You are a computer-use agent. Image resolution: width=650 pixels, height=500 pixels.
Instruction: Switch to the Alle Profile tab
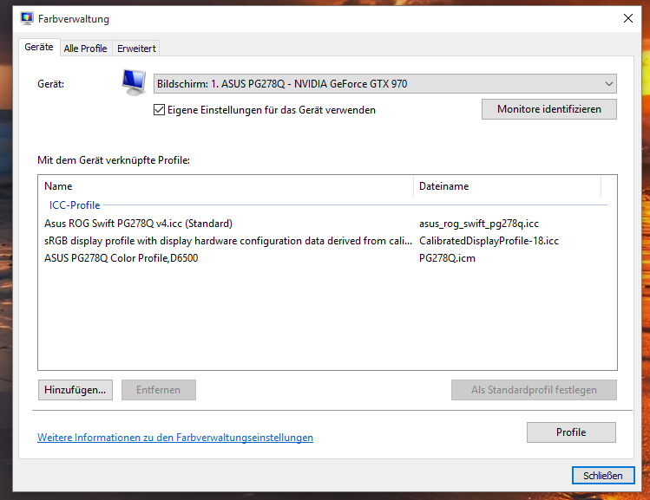click(85, 49)
